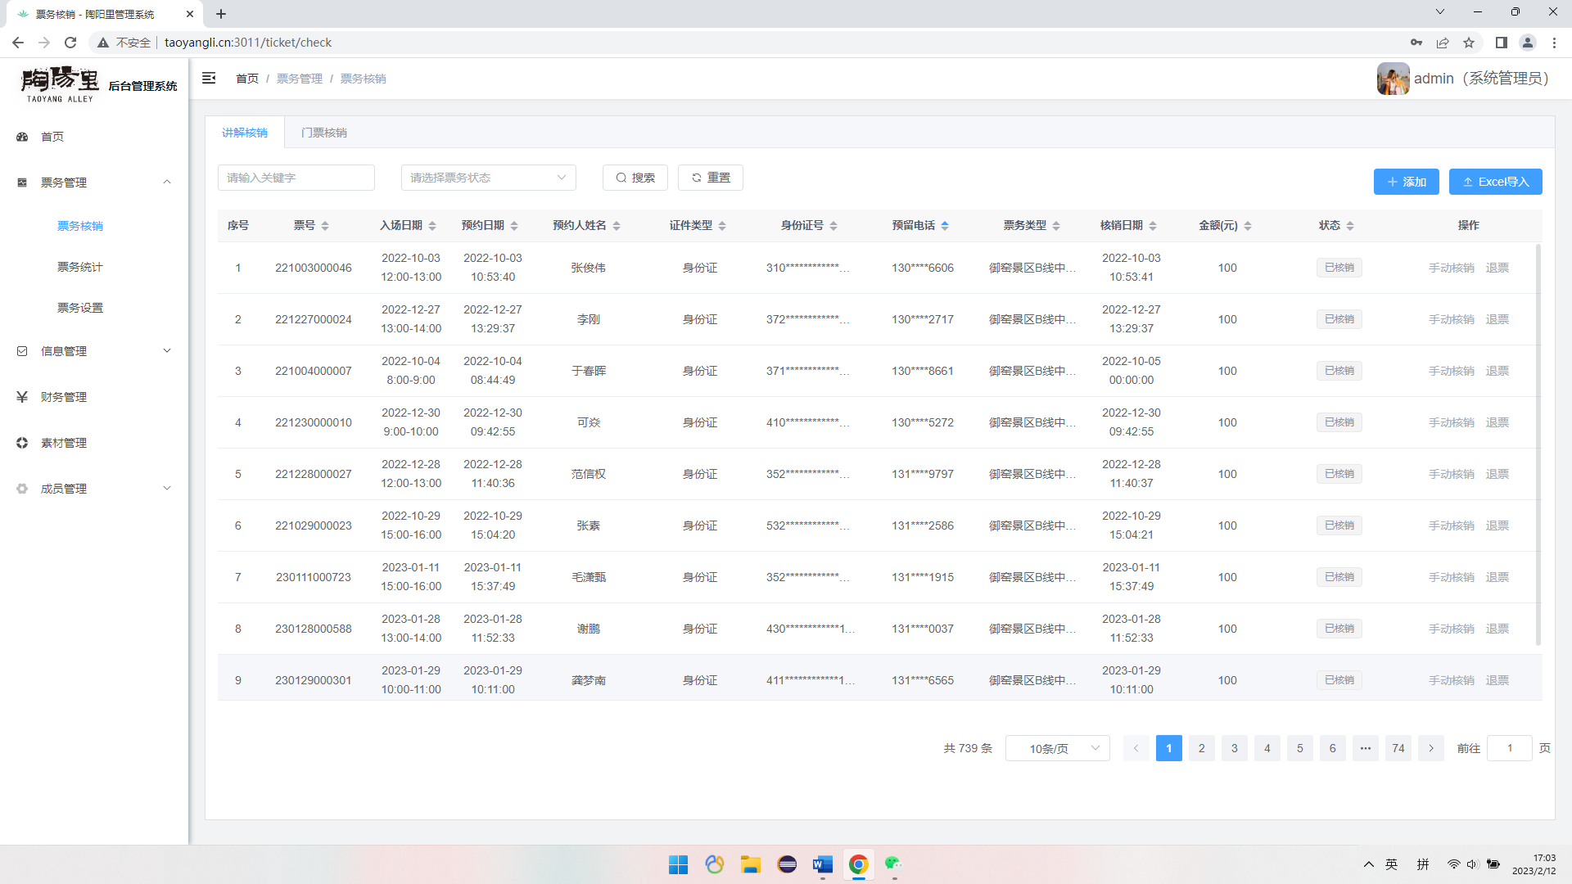The width and height of the screenshot is (1572, 884).
Task: Click the admin avatar picture
Action: 1392,79
